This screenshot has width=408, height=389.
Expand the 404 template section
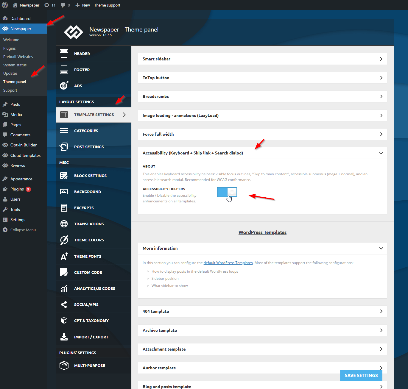(x=262, y=311)
